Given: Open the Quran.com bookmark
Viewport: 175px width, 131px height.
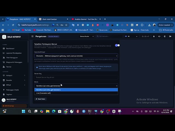Looking at the screenshot, I should tap(102, 30).
